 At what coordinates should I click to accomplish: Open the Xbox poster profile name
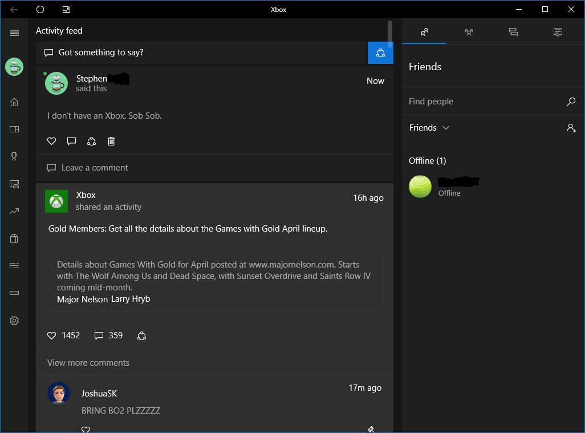click(x=86, y=195)
